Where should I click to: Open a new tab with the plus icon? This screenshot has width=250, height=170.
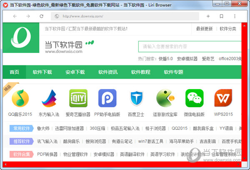(208, 16)
